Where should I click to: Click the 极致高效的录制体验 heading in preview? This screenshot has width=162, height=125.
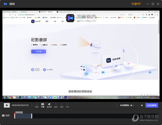coord(80,92)
